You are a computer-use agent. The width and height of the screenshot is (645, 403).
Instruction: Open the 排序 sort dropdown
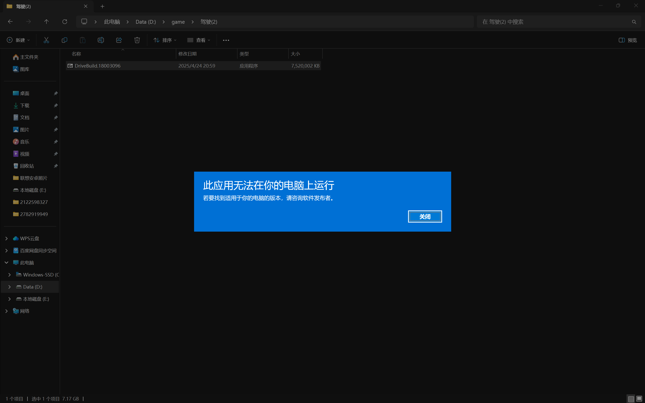click(165, 40)
